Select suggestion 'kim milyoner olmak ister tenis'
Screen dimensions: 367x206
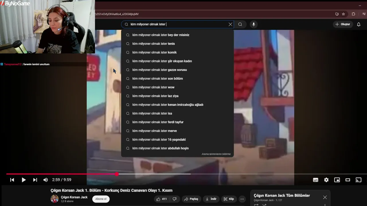point(177,44)
